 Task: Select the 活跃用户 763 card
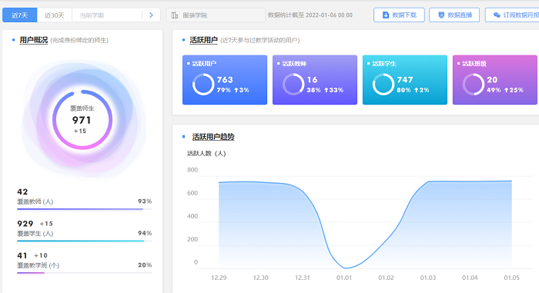tap(225, 80)
